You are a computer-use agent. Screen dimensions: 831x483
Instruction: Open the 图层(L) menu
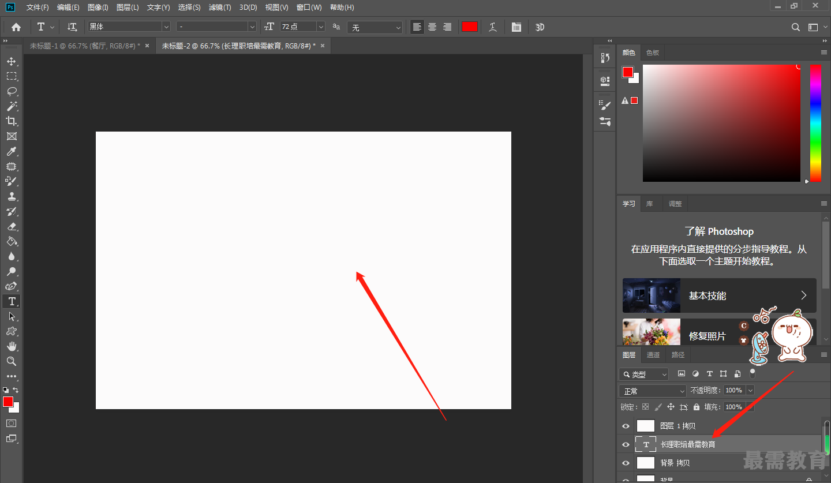coord(128,8)
